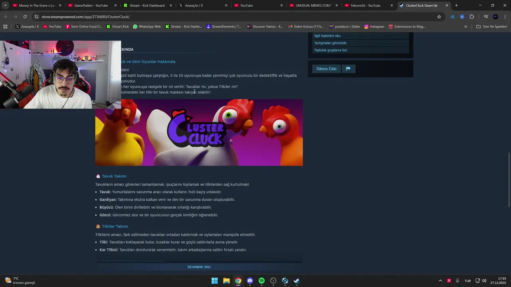Screen dimensions: 511x287
Task: Open the postale.io Gelen bookmark
Action: click(344, 27)
